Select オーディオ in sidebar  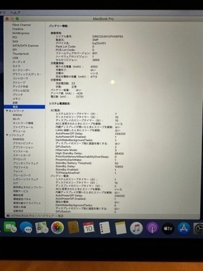coord(19,62)
